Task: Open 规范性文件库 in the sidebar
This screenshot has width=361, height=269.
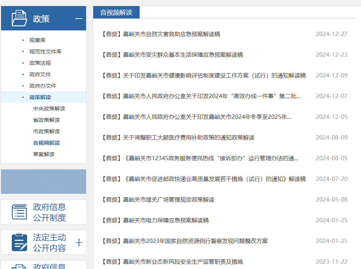Action: click(45, 52)
